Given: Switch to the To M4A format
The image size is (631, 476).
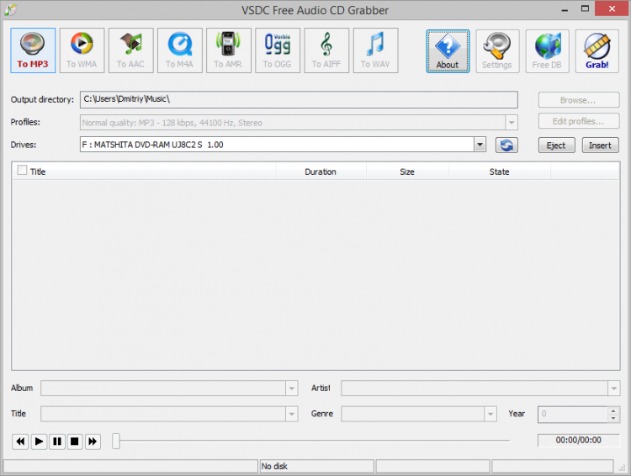Looking at the screenshot, I should point(180,50).
